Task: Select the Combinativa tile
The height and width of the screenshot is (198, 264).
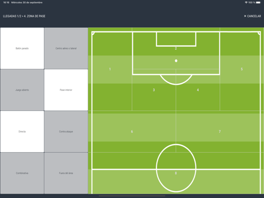Action: click(22, 173)
